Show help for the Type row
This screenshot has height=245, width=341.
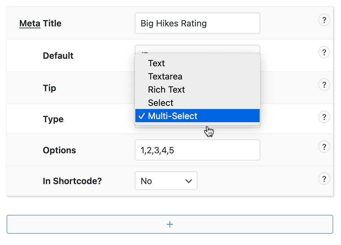[x=324, y=117]
